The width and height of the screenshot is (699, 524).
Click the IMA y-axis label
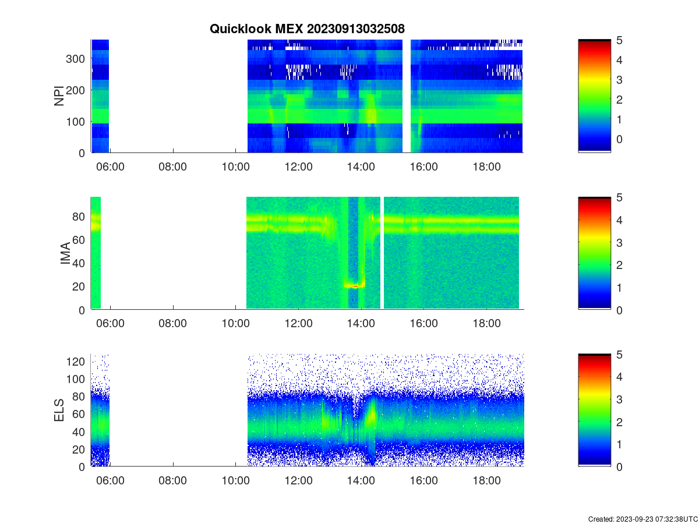pos(65,254)
